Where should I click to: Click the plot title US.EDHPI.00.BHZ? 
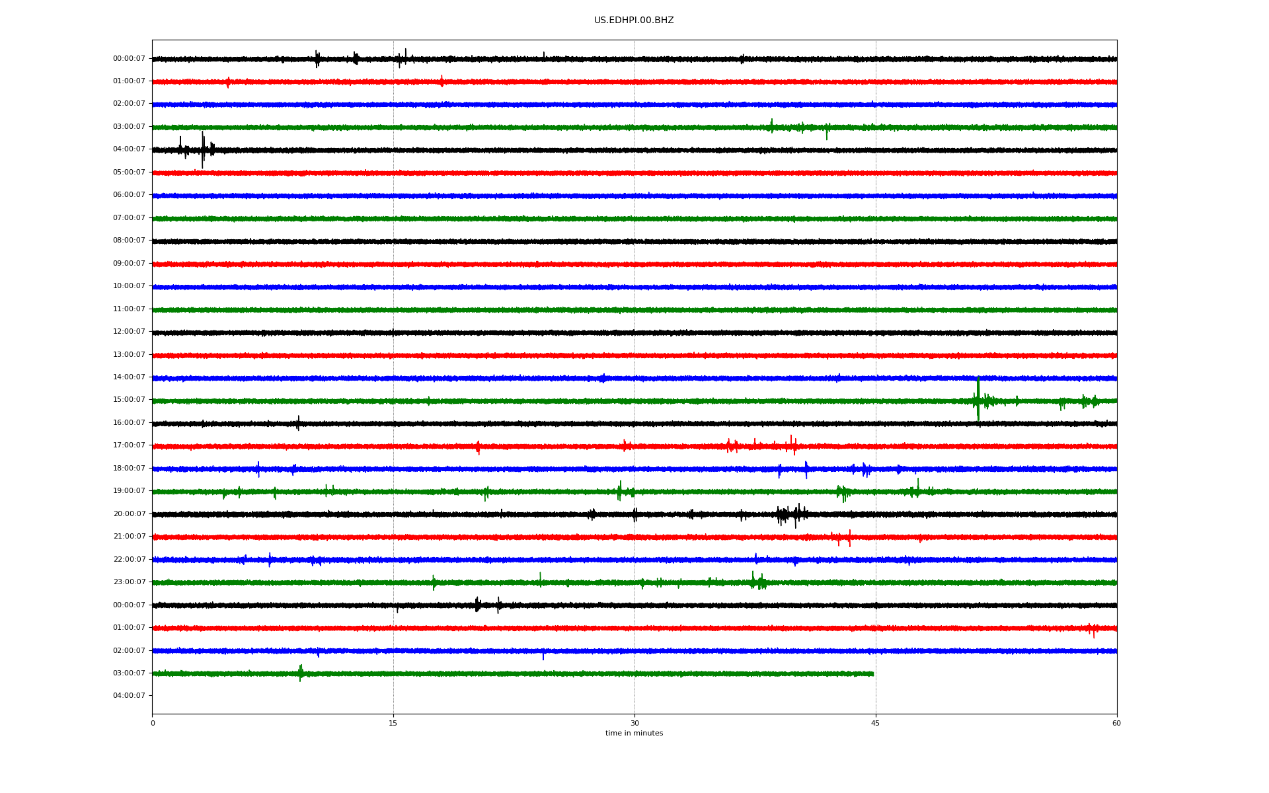pos(633,20)
